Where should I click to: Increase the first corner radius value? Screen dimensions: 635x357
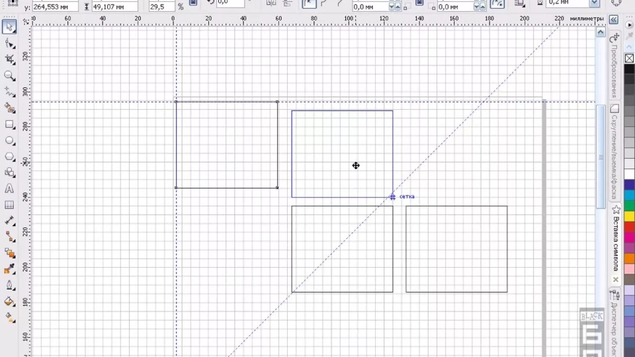(x=397, y=7)
